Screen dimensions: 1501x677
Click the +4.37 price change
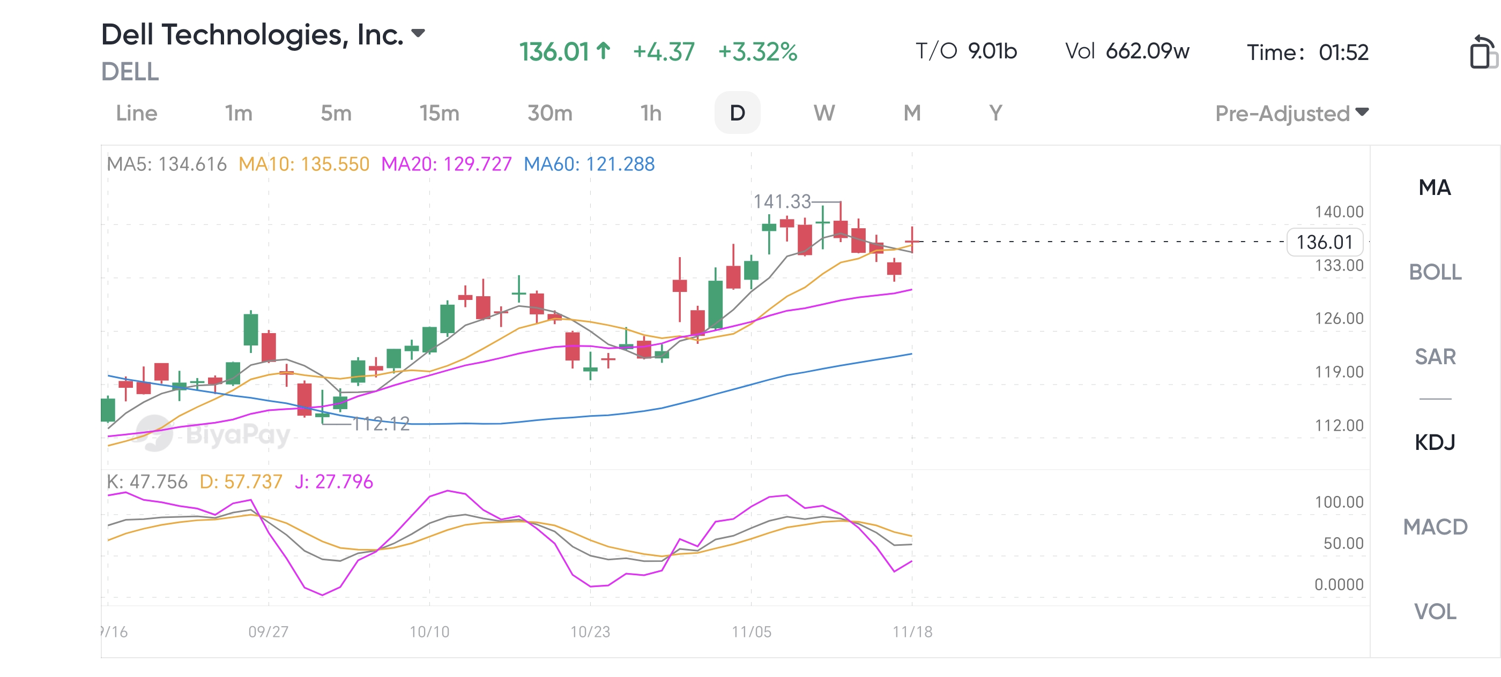(664, 52)
